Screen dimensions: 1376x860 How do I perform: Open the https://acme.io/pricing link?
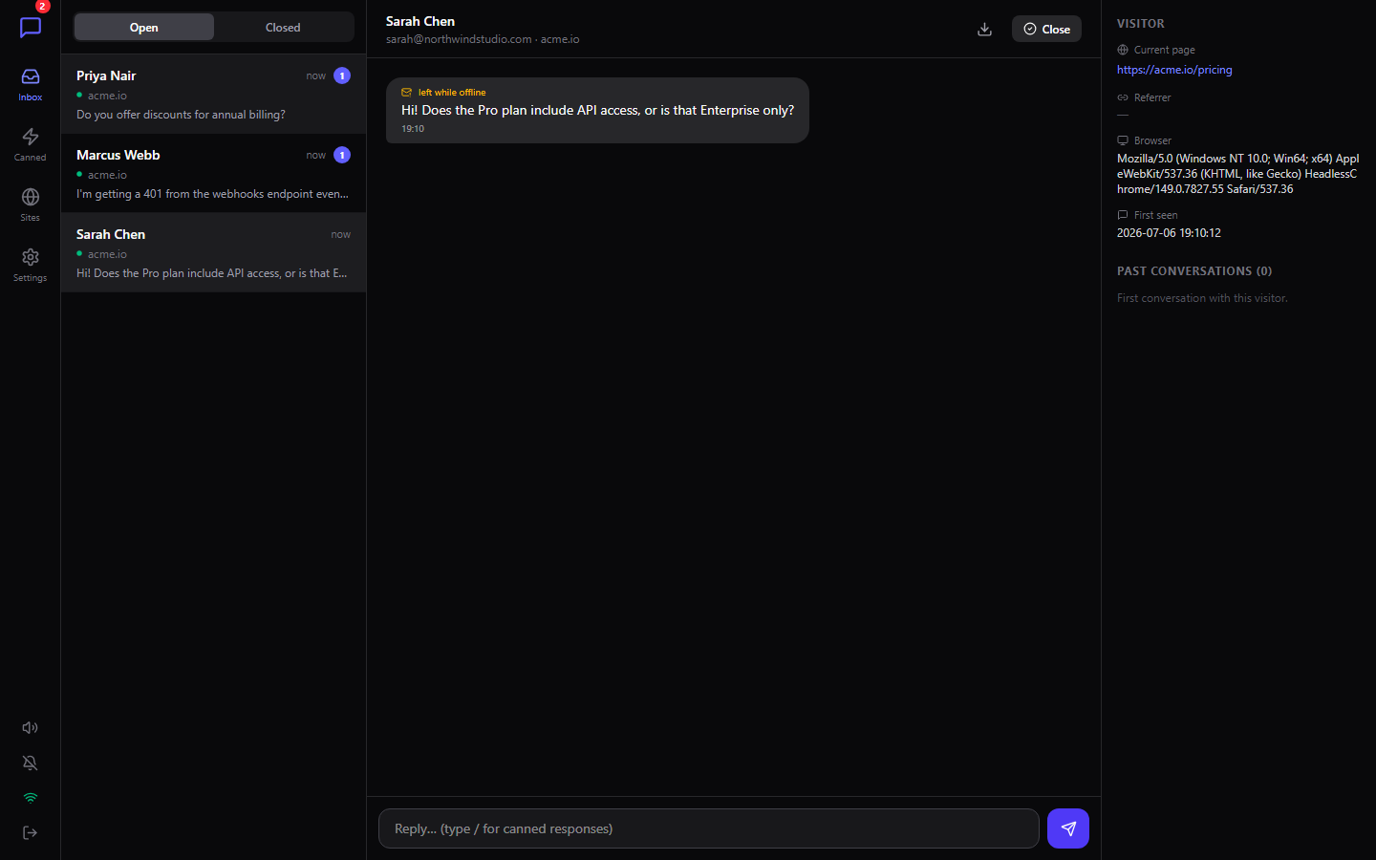(x=1174, y=70)
